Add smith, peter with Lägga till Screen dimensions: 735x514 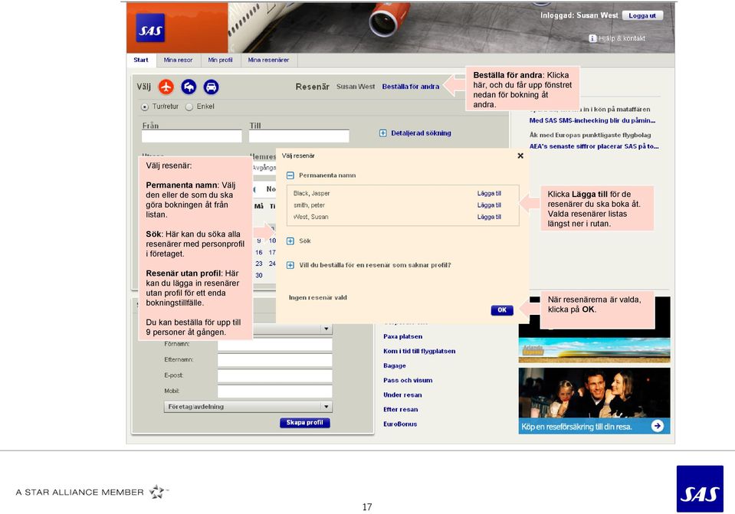pyautogui.click(x=489, y=205)
